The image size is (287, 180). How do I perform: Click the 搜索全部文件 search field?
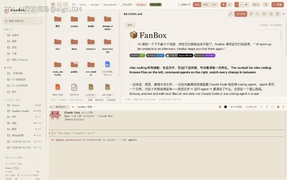pos(23,21)
